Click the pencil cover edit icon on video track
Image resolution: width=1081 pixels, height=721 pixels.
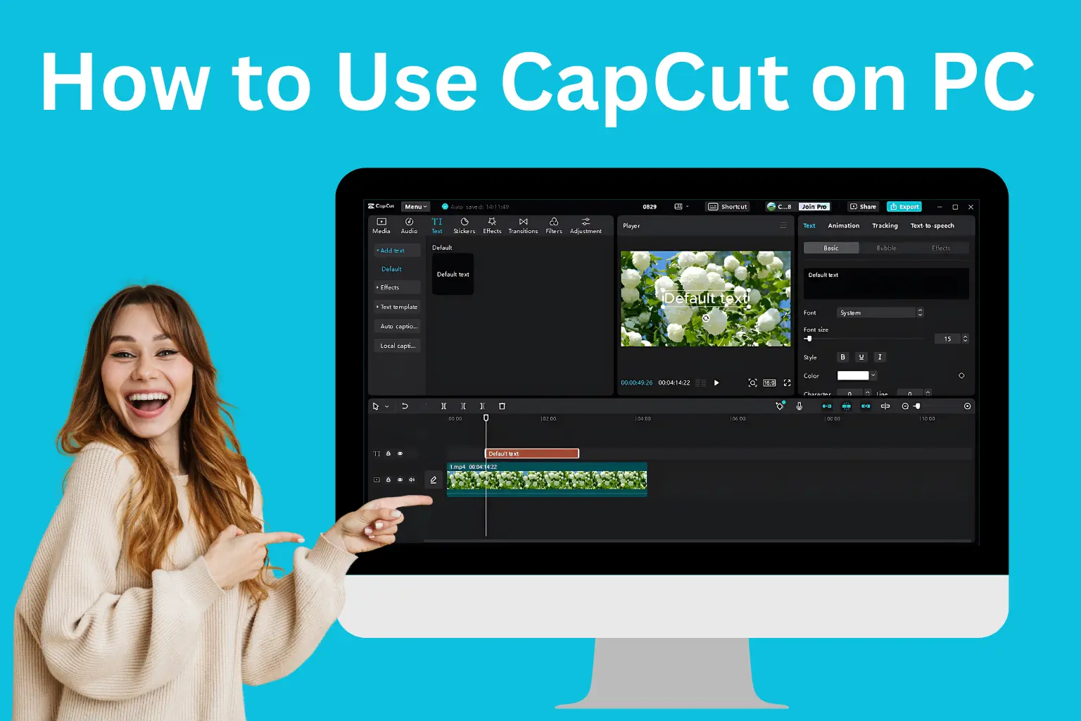[x=434, y=479]
